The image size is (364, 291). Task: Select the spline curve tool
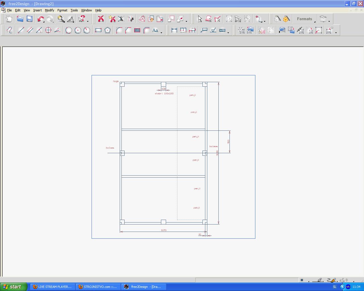click(9, 30)
